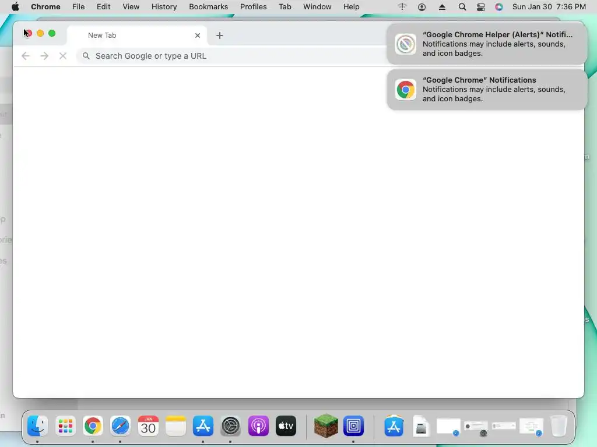This screenshot has height=447, width=597.
Task: Click the forward navigation arrow in Chrome
Action: click(44, 56)
